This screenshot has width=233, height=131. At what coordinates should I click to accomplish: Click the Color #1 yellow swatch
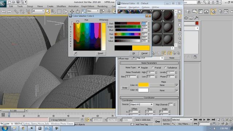point(143,85)
